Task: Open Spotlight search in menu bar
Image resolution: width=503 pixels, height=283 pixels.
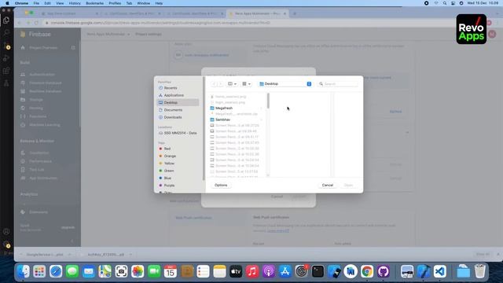Action: tap(445, 3)
